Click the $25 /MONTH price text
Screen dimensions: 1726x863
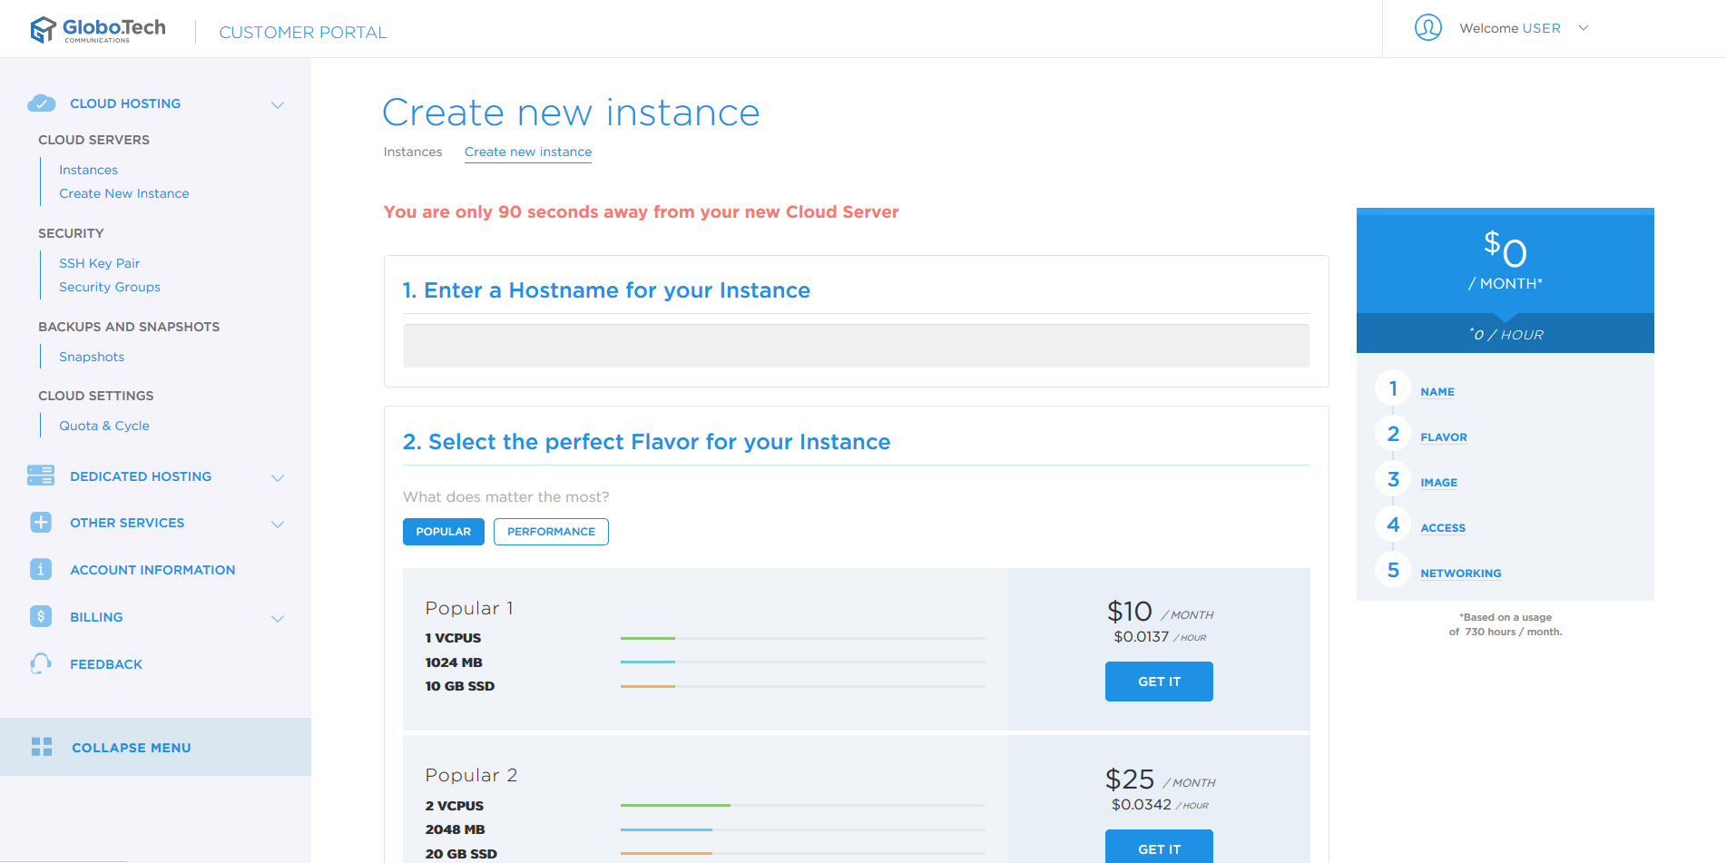pyautogui.click(x=1160, y=780)
